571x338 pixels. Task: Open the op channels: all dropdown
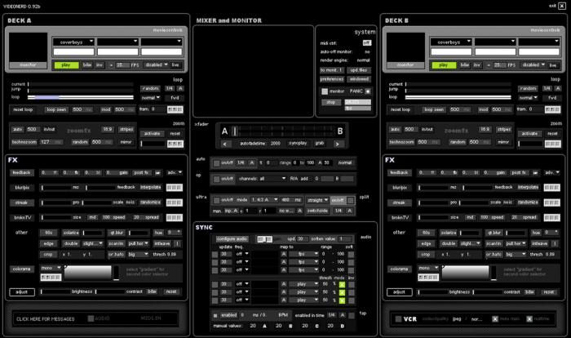tap(262, 179)
